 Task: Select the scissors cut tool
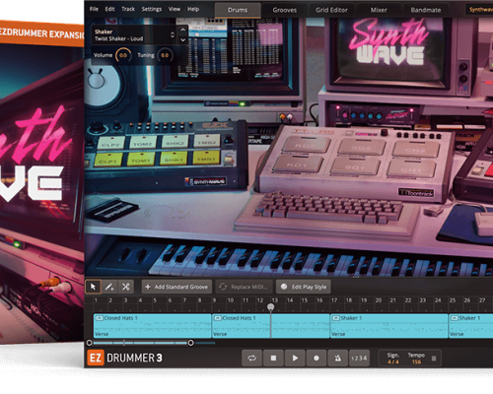click(x=126, y=287)
